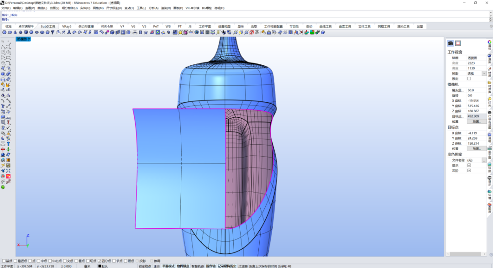This screenshot has height=268, width=493.
Task: Enable the 交点 osnap checkbox
Action: pos(65,261)
